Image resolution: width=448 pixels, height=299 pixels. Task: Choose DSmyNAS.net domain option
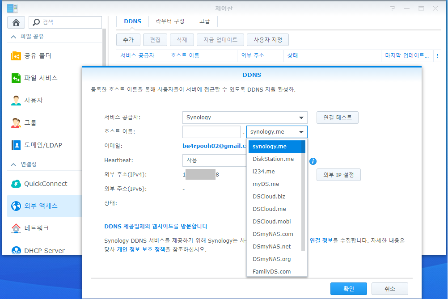(x=272, y=246)
